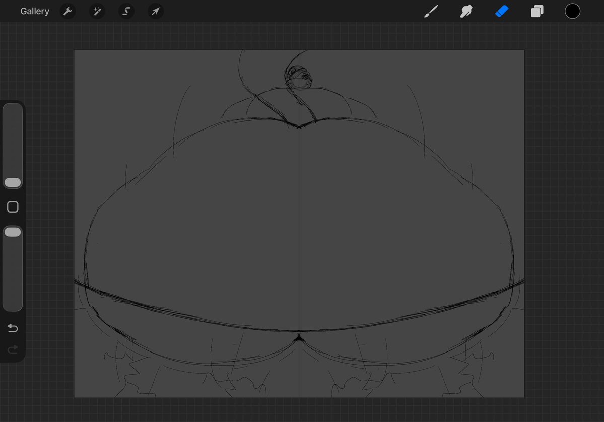Open the Brush tool in the top toolbar
This screenshot has width=604, height=422.
(431, 11)
